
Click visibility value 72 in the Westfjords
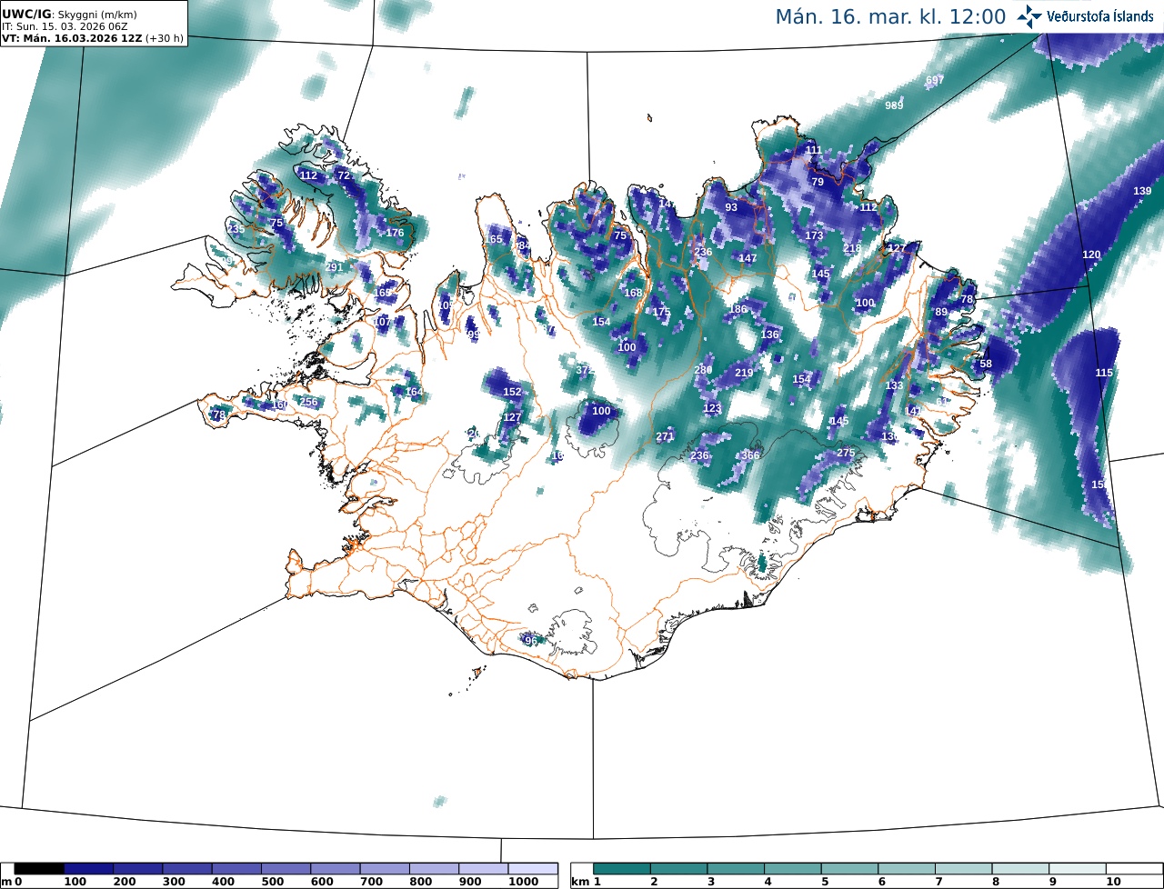344,175
